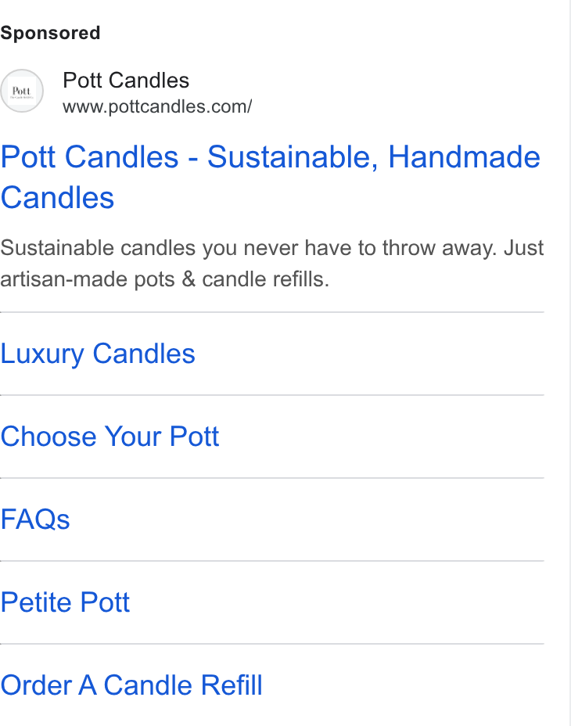The height and width of the screenshot is (726, 571).
Task: Open Order A Candle Refill link
Action: tap(131, 685)
